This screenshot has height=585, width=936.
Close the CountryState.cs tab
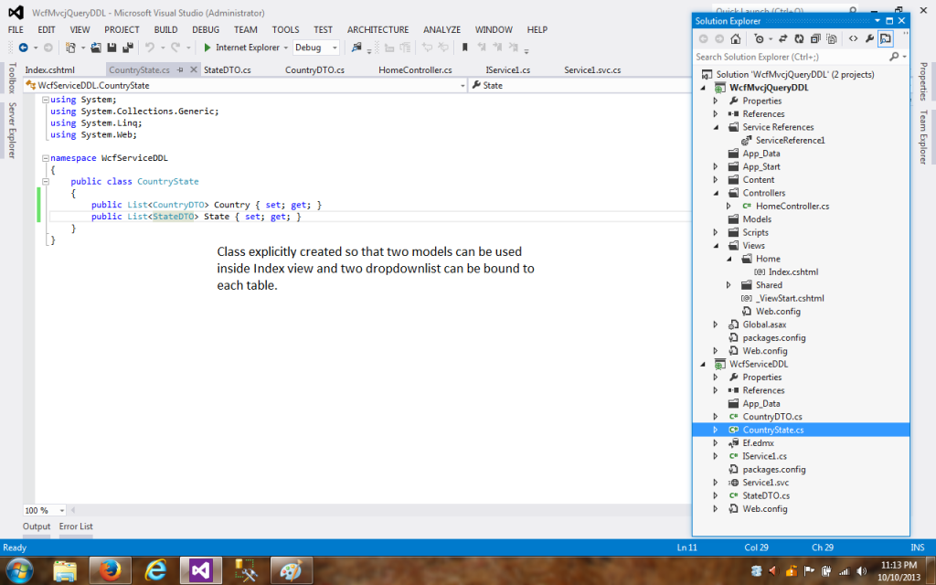click(x=194, y=69)
